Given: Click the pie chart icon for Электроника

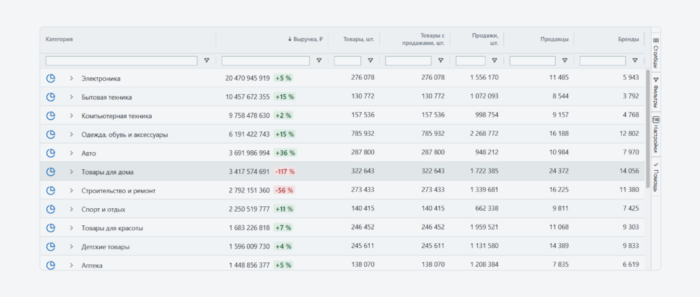Looking at the screenshot, I should 51,78.
